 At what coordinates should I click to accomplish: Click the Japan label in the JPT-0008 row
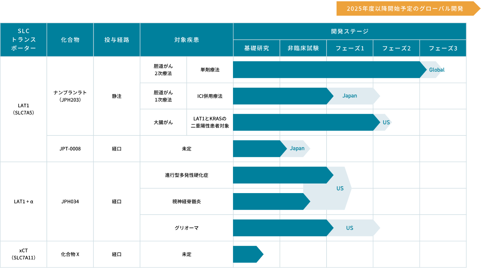(x=297, y=149)
